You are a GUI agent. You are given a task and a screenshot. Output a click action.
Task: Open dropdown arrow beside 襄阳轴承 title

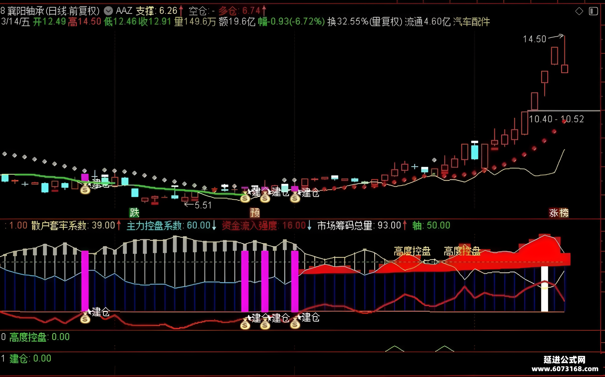[108, 11]
